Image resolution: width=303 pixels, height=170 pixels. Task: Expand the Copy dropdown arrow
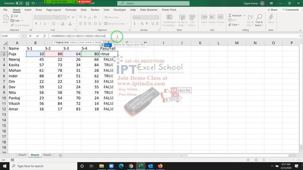pos(22,21)
